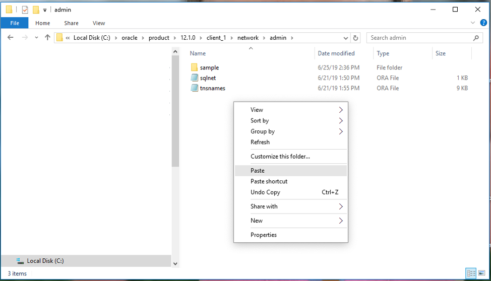The image size is (491, 281).
Task: Click the Refresh button beside address bar
Action: tap(356, 38)
